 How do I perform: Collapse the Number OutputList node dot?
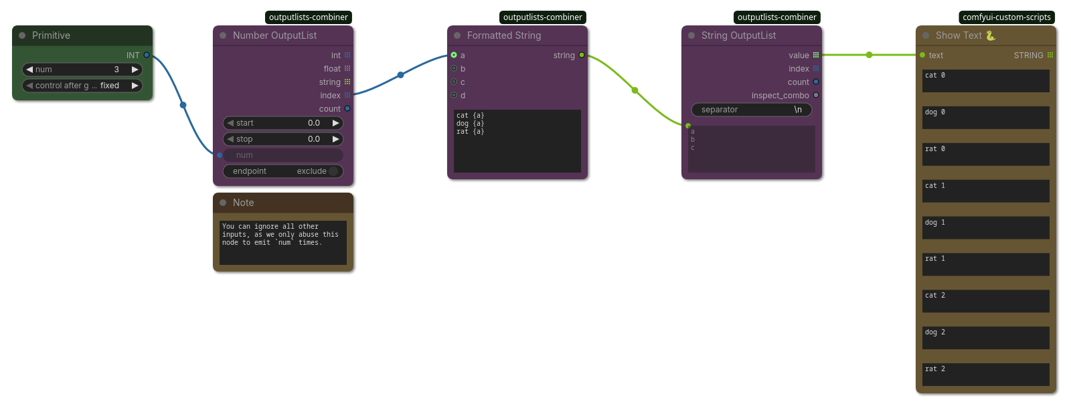tap(223, 35)
